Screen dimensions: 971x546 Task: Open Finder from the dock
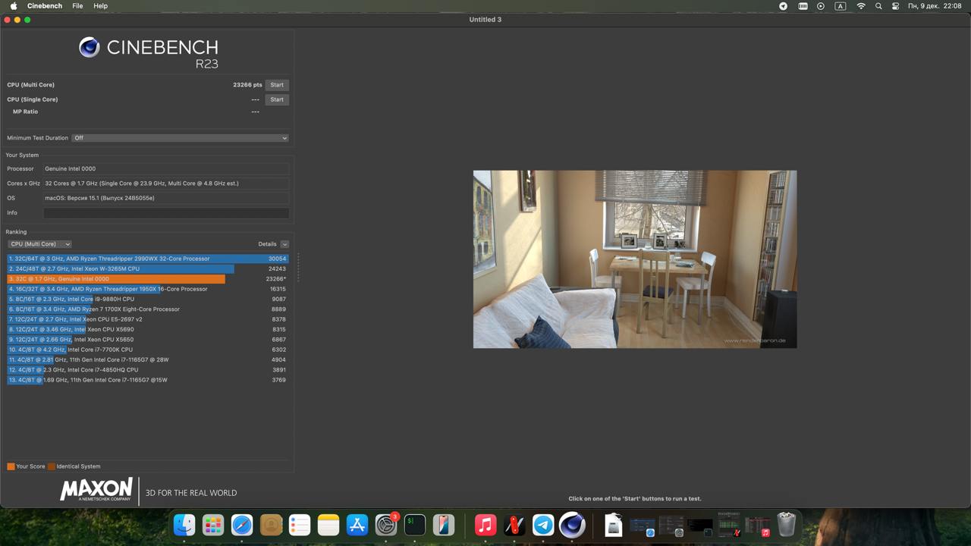[184, 525]
